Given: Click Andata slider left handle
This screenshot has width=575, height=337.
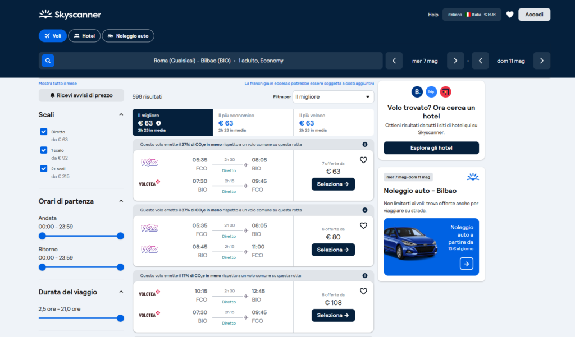Looking at the screenshot, I should coord(43,236).
